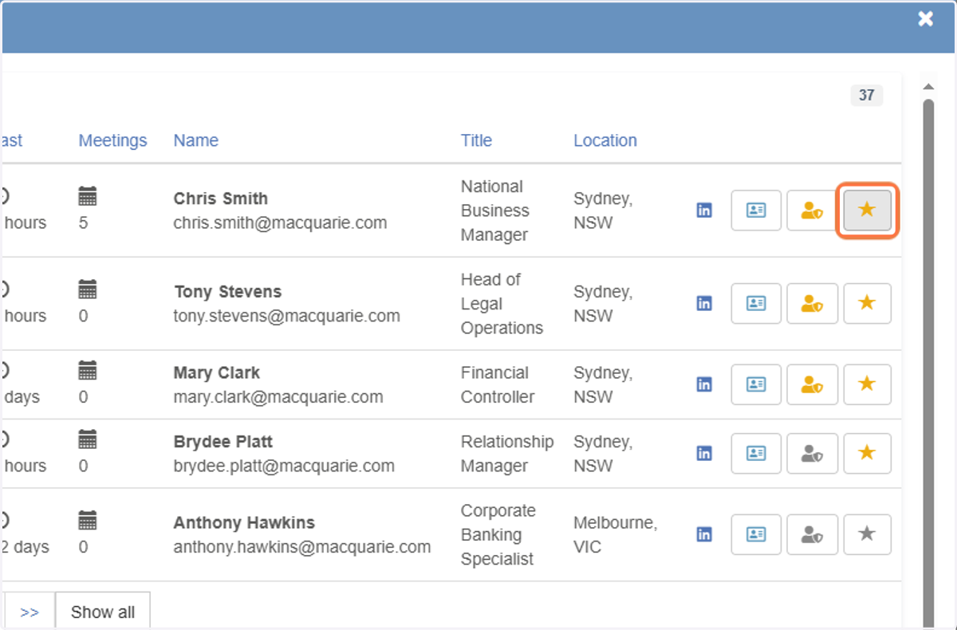Go to the last page with >> button
Image resolution: width=957 pixels, height=630 pixels.
[x=30, y=612]
